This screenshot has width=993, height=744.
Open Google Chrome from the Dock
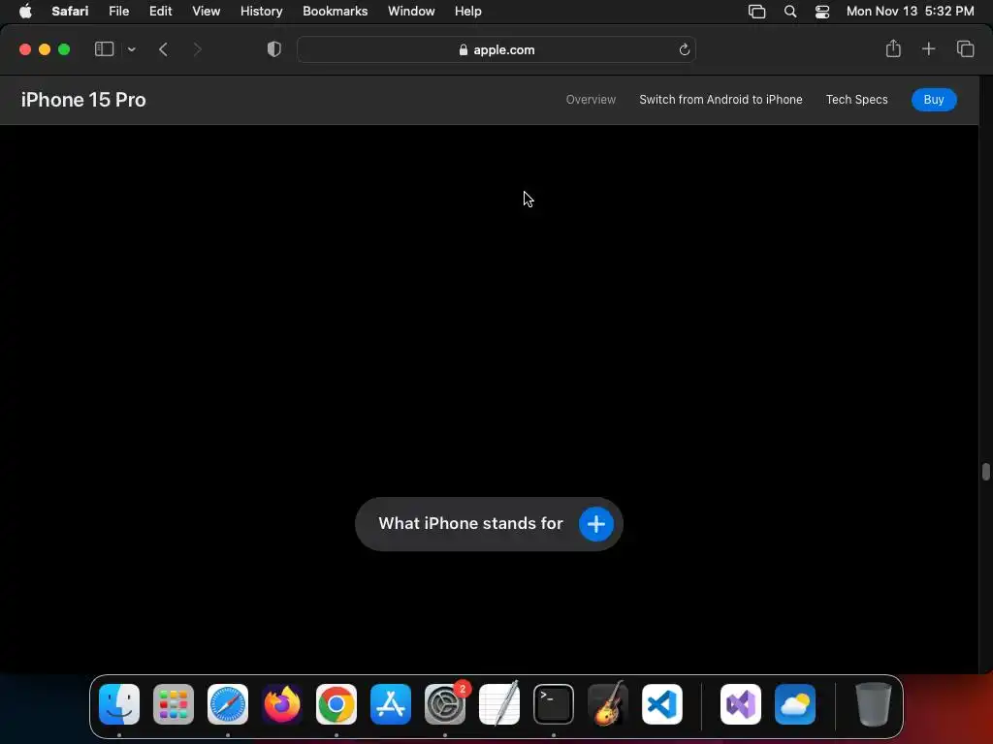[336, 704]
